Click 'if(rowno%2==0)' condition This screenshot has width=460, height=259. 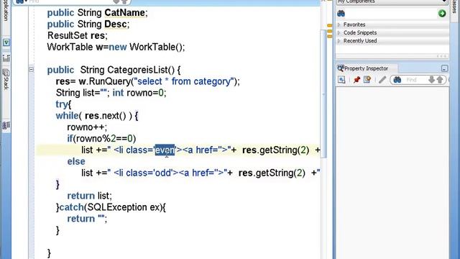tap(101, 139)
